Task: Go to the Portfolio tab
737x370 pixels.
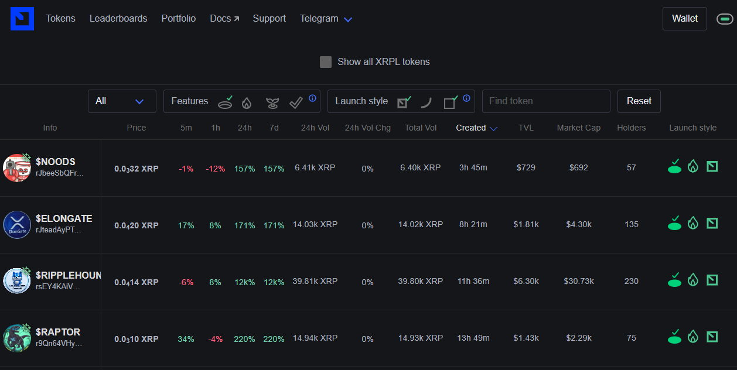Action: coord(179,19)
